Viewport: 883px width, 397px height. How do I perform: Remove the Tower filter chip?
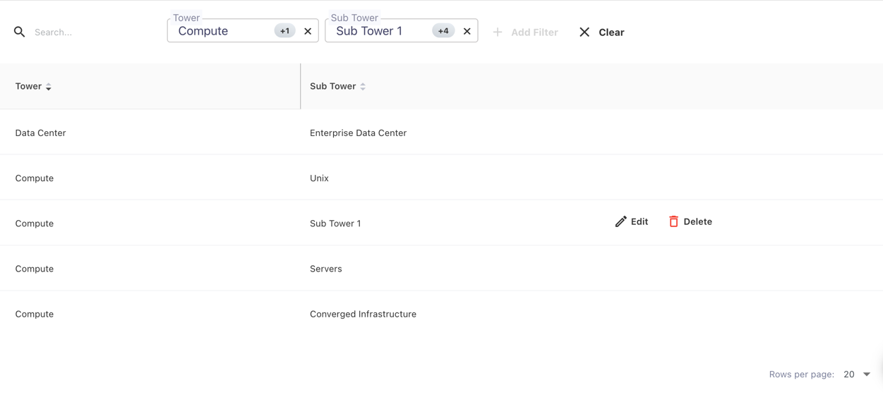tap(308, 31)
